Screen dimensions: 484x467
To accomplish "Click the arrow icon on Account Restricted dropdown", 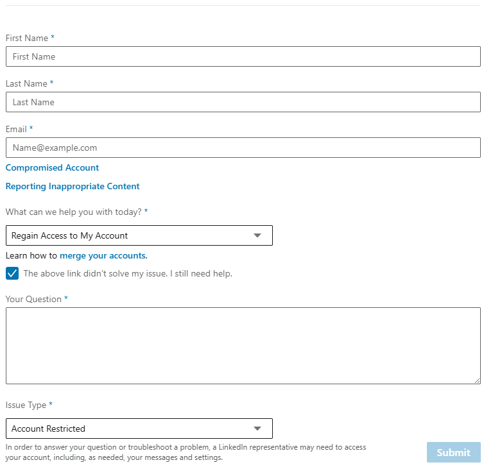I will [257, 429].
